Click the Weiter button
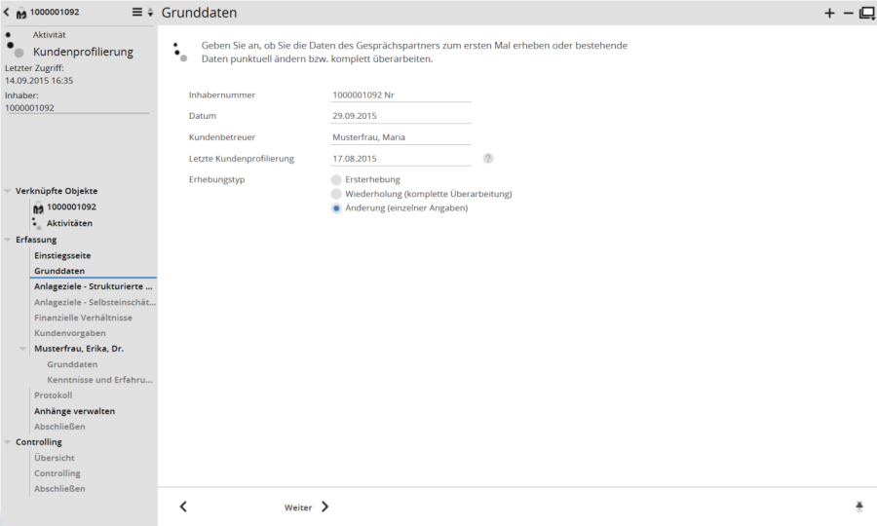877x526 pixels. [306, 507]
